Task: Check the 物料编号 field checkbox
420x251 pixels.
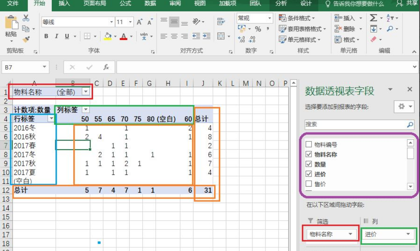Action: [x=309, y=145]
